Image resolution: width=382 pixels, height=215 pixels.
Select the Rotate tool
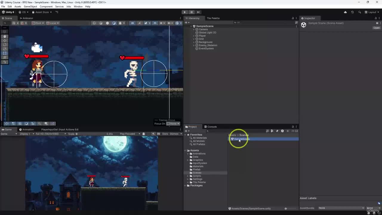coord(5,44)
